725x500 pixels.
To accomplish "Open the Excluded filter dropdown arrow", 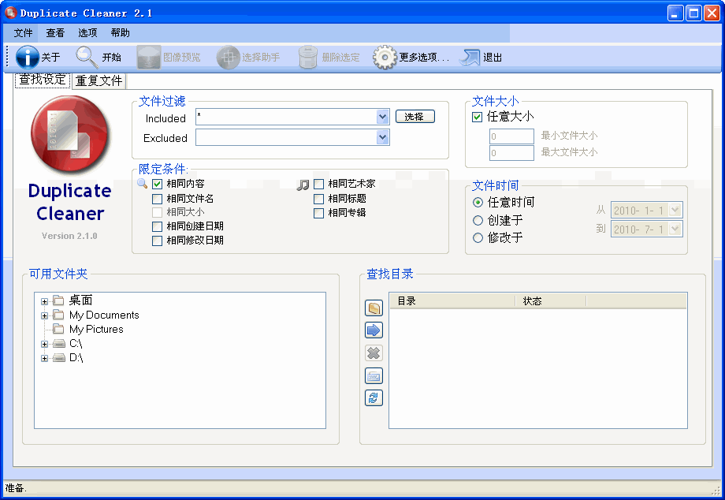I will [x=383, y=137].
